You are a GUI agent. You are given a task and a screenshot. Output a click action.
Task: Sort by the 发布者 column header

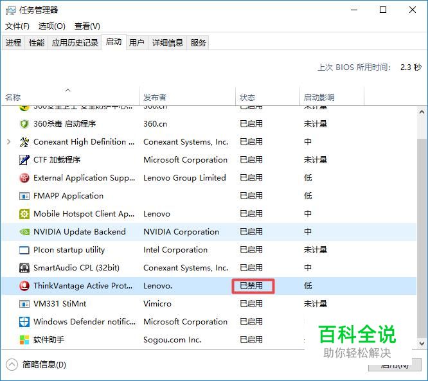pos(187,96)
